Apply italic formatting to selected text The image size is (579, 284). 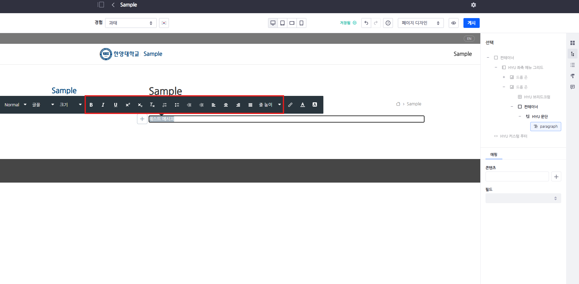click(103, 105)
